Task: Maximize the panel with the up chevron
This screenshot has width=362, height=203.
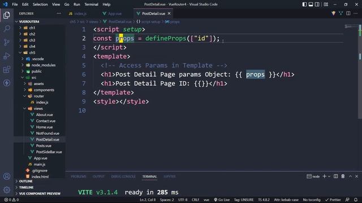Action: tap(350, 176)
